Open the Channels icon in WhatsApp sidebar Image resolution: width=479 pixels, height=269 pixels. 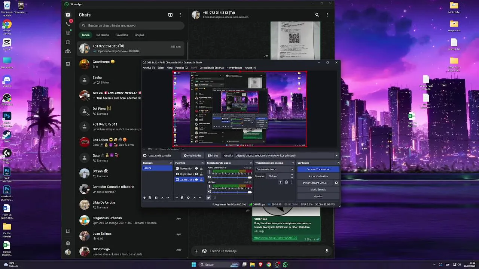68,42
